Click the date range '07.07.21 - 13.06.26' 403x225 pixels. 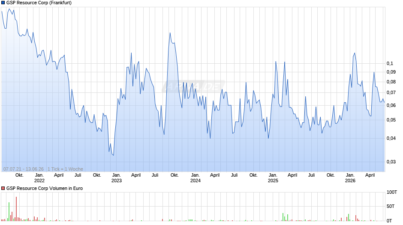pos(24,169)
